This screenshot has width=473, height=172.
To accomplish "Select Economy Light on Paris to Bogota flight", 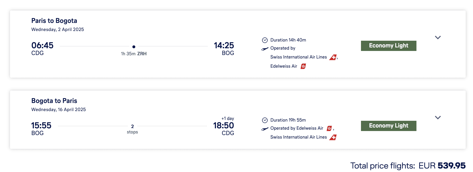I will coord(388,46).
